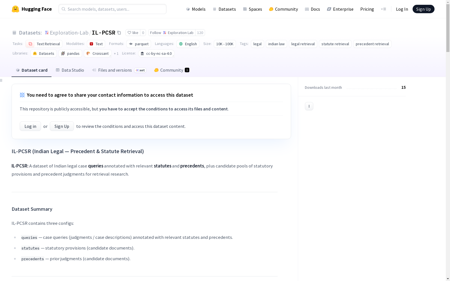Screen dimensions: 450x281
Task: Open the three-dot menu under downloads
Action: click(x=309, y=106)
